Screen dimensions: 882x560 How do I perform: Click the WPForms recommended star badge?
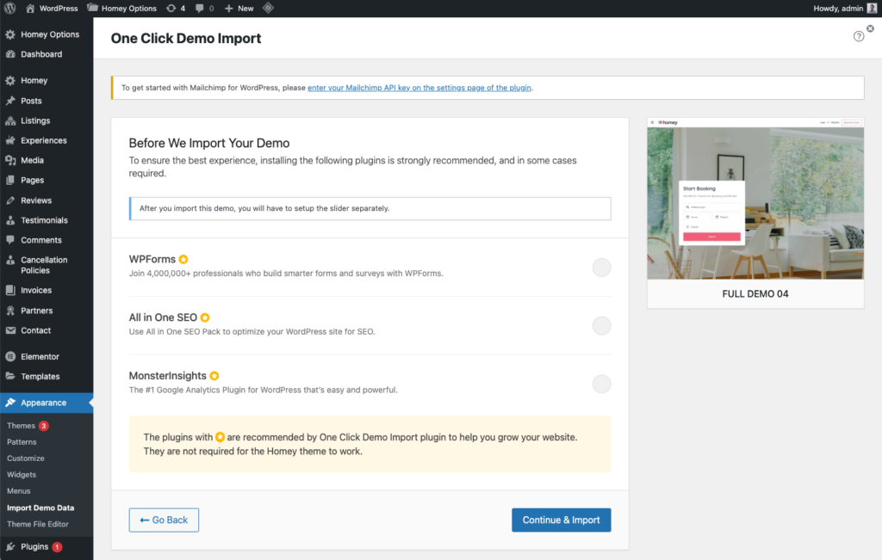[x=183, y=260]
